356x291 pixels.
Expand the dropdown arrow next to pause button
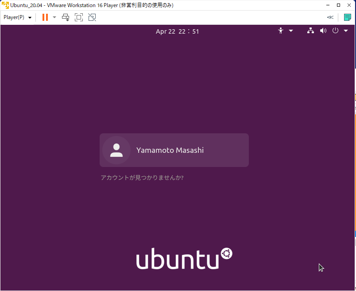(54, 17)
